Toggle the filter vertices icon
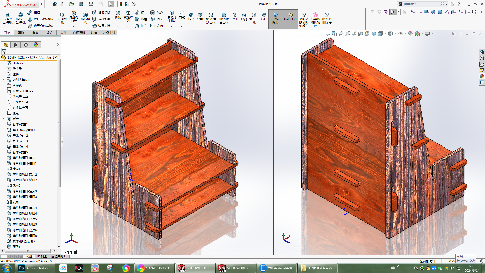Viewport: 485px width, 273px height. tap(413, 12)
